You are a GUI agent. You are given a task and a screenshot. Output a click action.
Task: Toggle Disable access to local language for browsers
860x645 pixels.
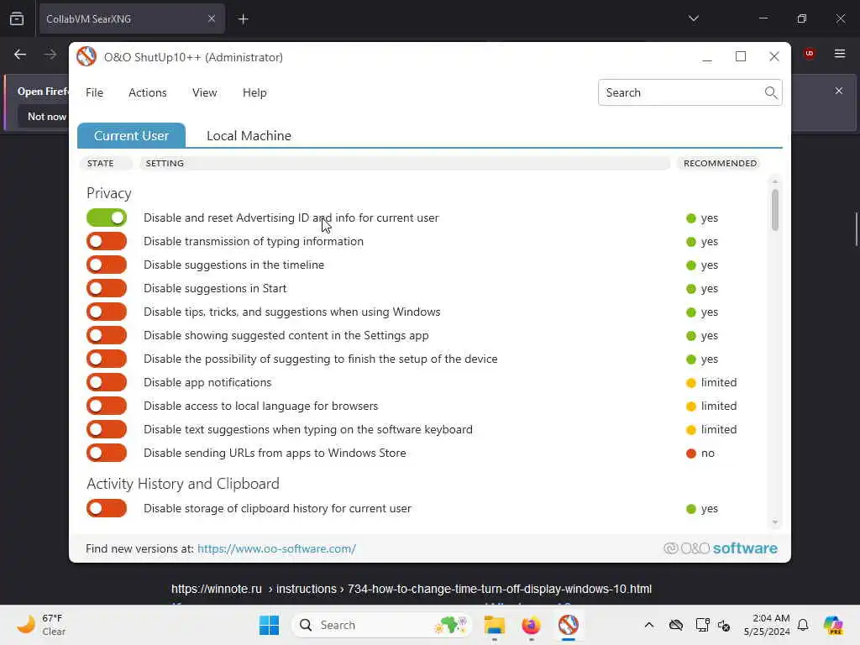pyautogui.click(x=107, y=406)
